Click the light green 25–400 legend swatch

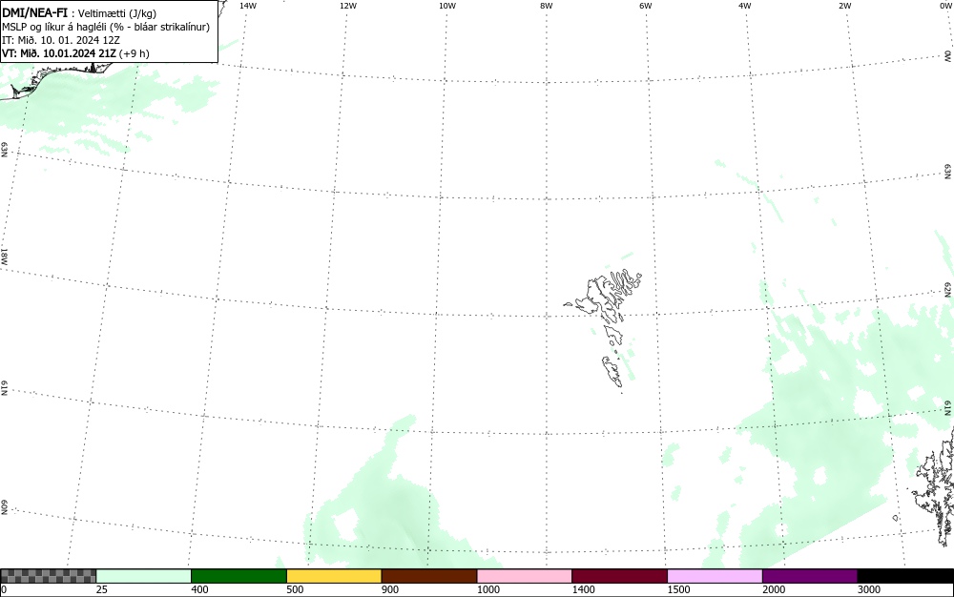pyautogui.click(x=144, y=576)
